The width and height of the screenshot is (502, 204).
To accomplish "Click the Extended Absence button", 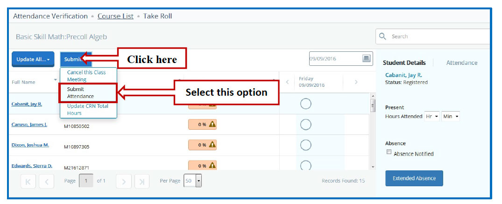I will pyautogui.click(x=414, y=178).
